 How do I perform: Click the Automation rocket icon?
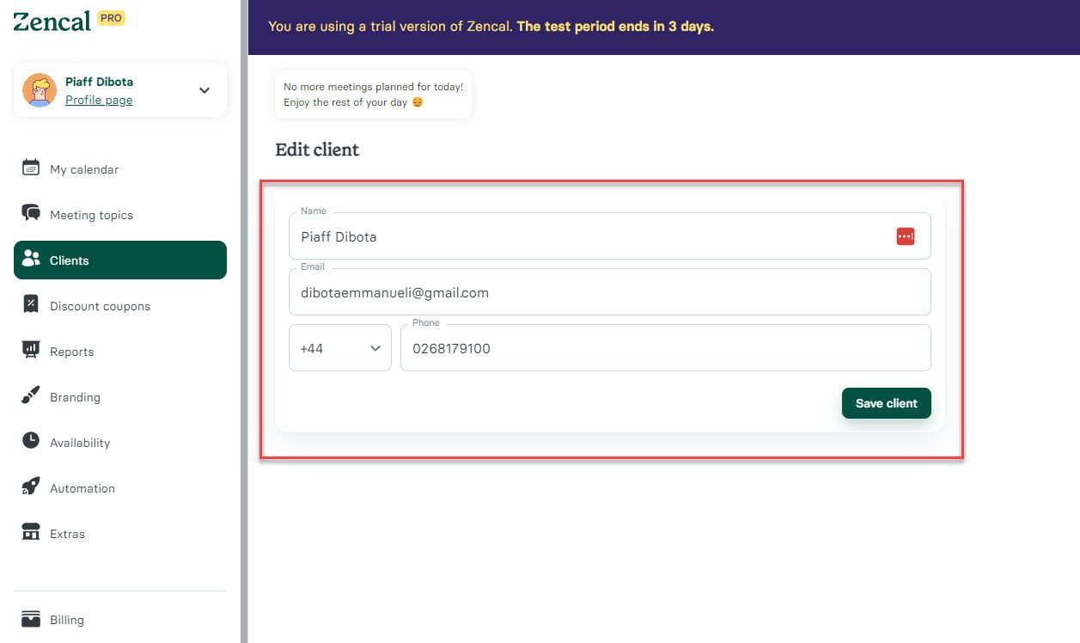tap(29, 487)
